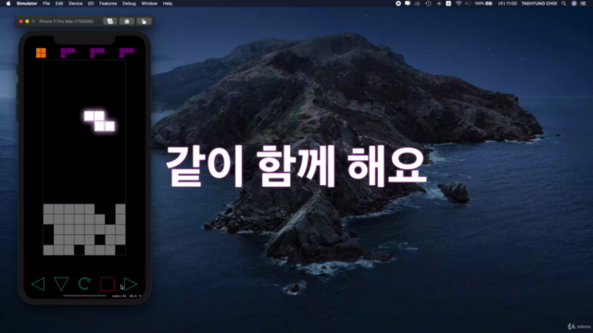Click the simulator screenshot toolbar button
The height and width of the screenshot is (333, 593).
[110, 21]
